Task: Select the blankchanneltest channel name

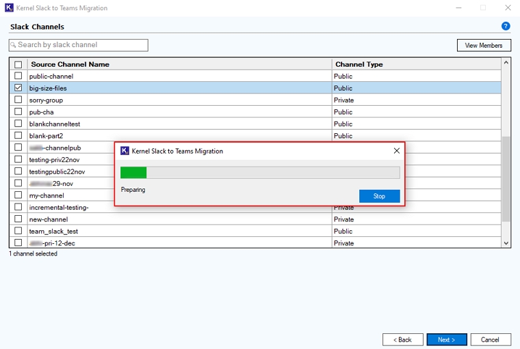Action: point(54,124)
